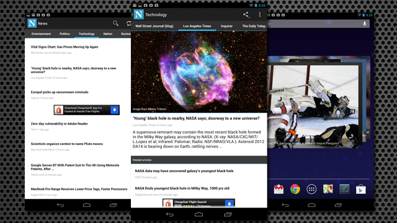Launch Play Store from the home dock
This screenshot has width=397, height=223.
[x=361, y=189]
